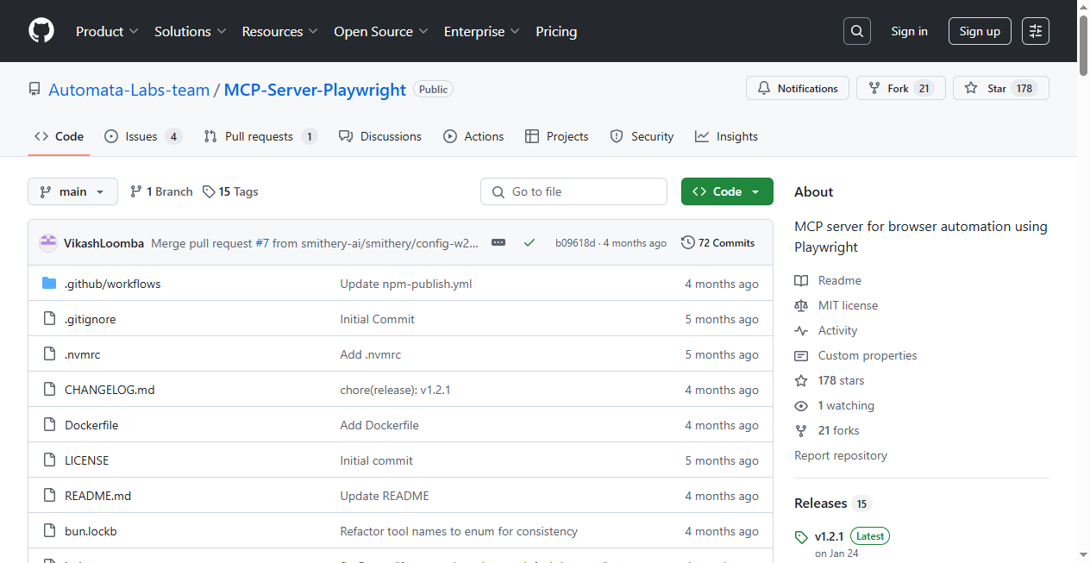Screen dimensions: 1090x563
Task: Select the Code repository tab
Action: 59,136
